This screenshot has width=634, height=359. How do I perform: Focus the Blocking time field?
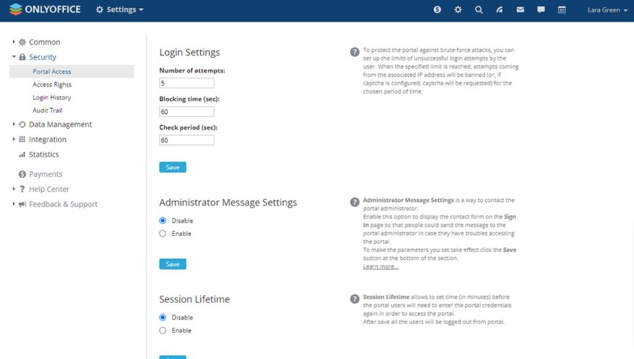click(187, 112)
